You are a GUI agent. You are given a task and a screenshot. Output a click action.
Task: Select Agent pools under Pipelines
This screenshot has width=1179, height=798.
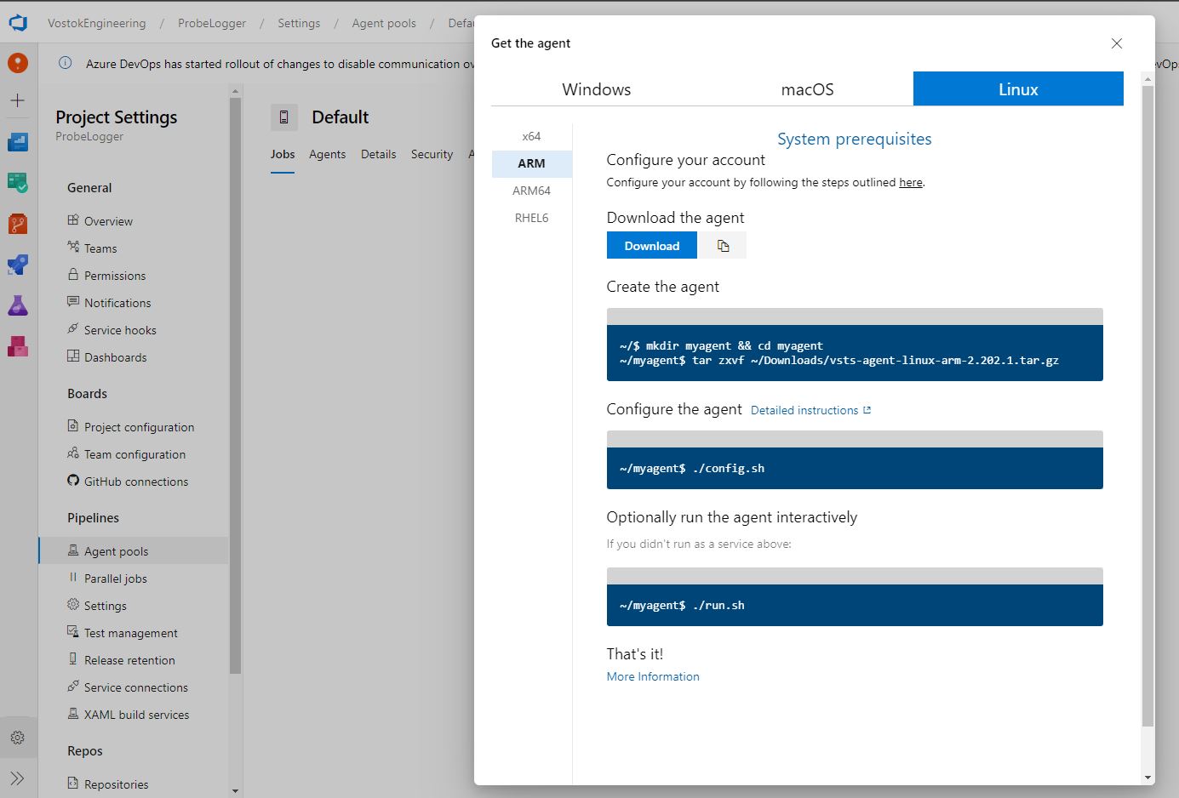(x=134, y=551)
